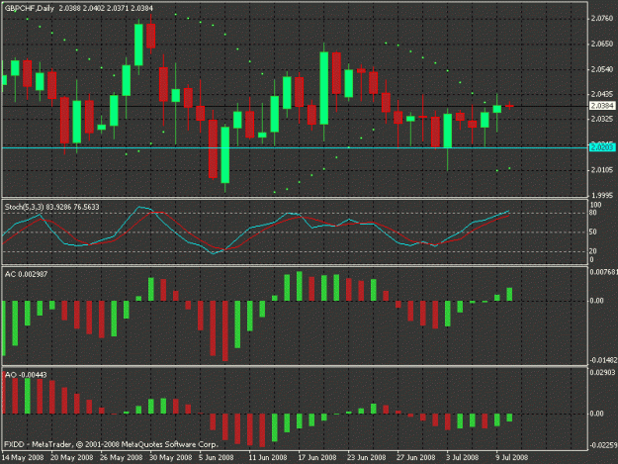The height and width of the screenshot is (464, 618).
Task: Click the -0.02259 value on the AO scale
Action: 603,445
